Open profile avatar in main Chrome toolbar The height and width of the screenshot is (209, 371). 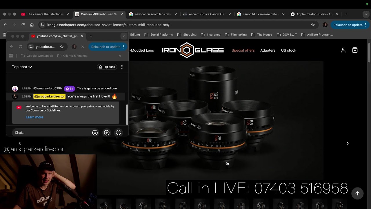(x=325, y=25)
